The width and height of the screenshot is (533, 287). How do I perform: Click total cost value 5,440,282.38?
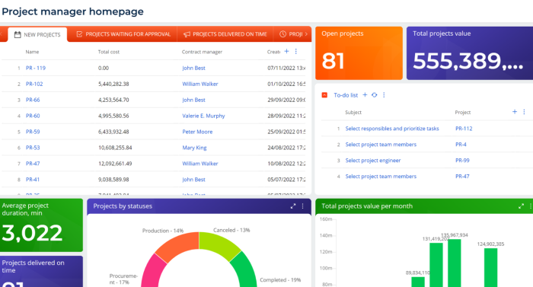[113, 84]
